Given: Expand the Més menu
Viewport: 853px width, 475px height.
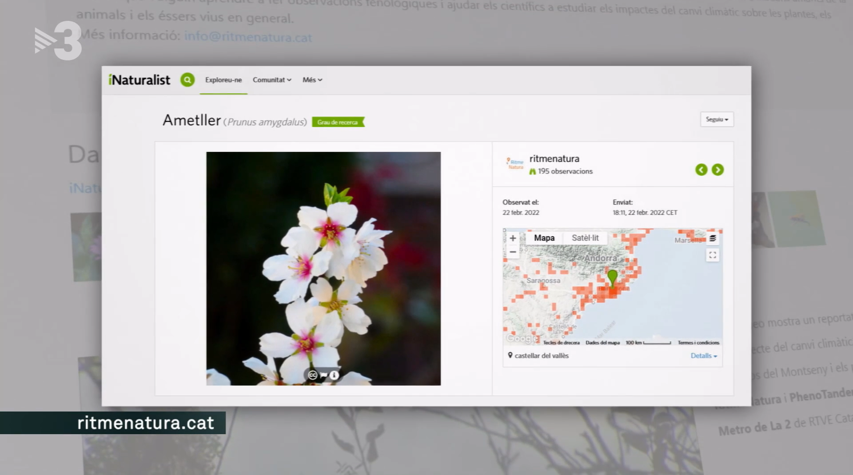Looking at the screenshot, I should tap(312, 80).
